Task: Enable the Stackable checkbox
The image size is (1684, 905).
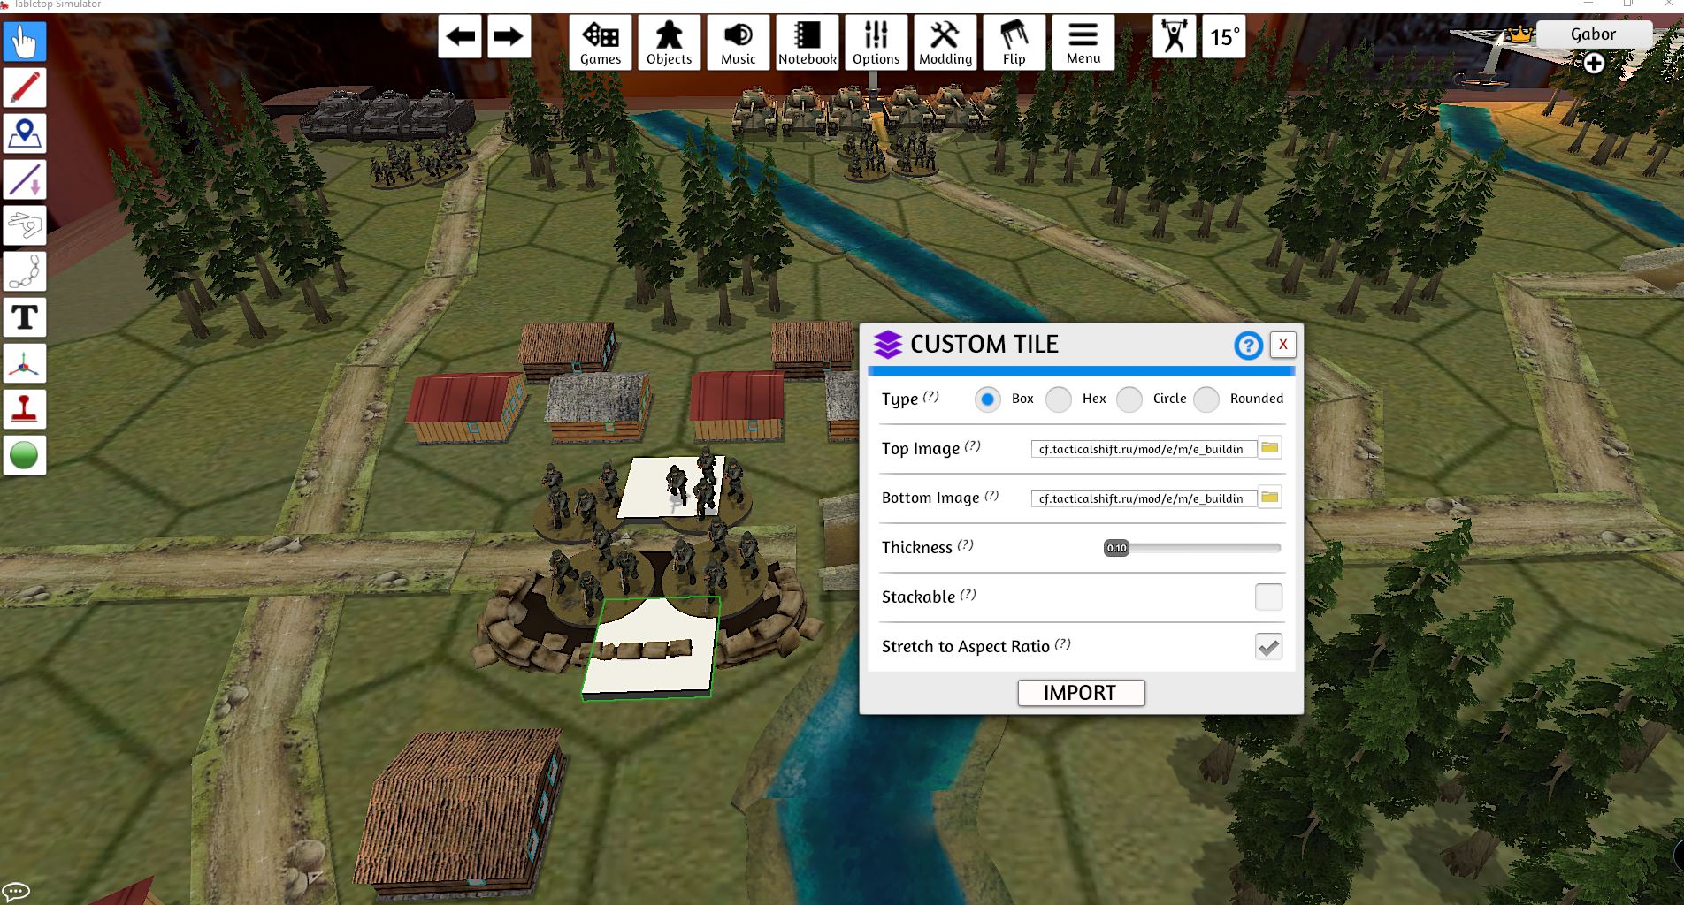Action: click(x=1269, y=597)
